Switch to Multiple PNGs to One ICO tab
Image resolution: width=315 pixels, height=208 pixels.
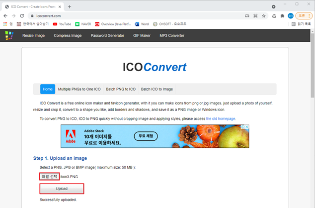(x=79, y=89)
